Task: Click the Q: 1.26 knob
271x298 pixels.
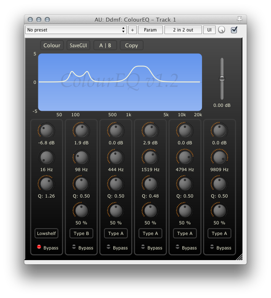Action: tap(46, 184)
